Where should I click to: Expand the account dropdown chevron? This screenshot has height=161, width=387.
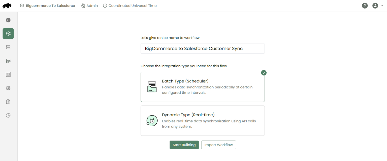[382, 6]
